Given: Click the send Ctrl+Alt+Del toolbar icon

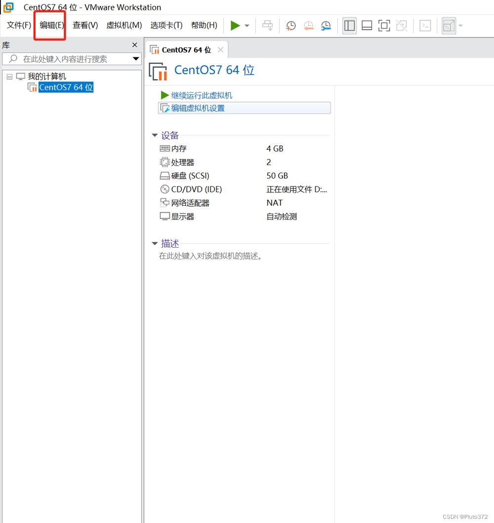Looking at the screenshot, I should (x=267, y=25).
